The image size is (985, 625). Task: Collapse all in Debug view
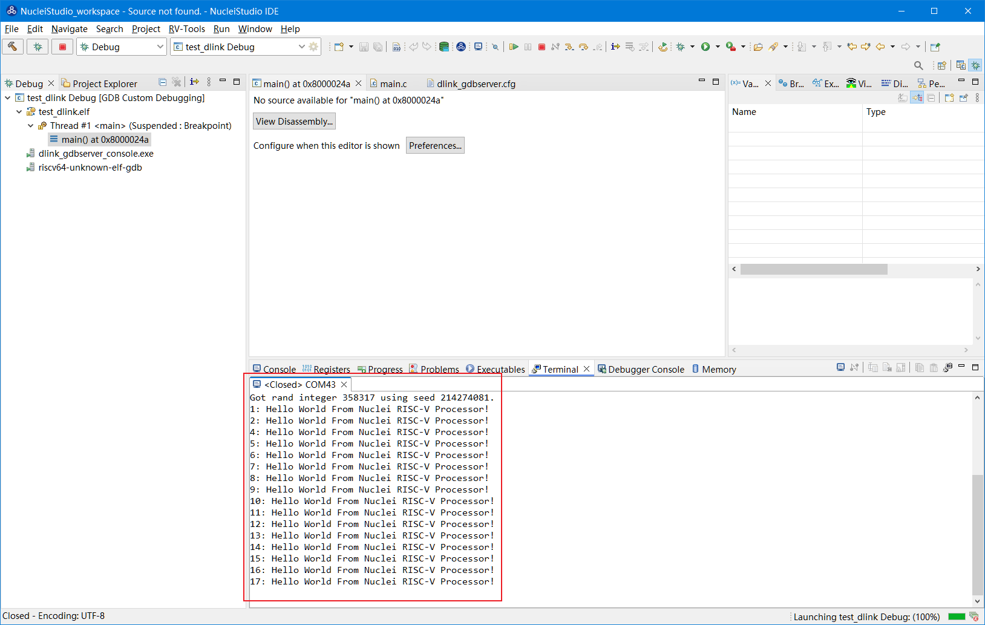click(x=163, y=82)
